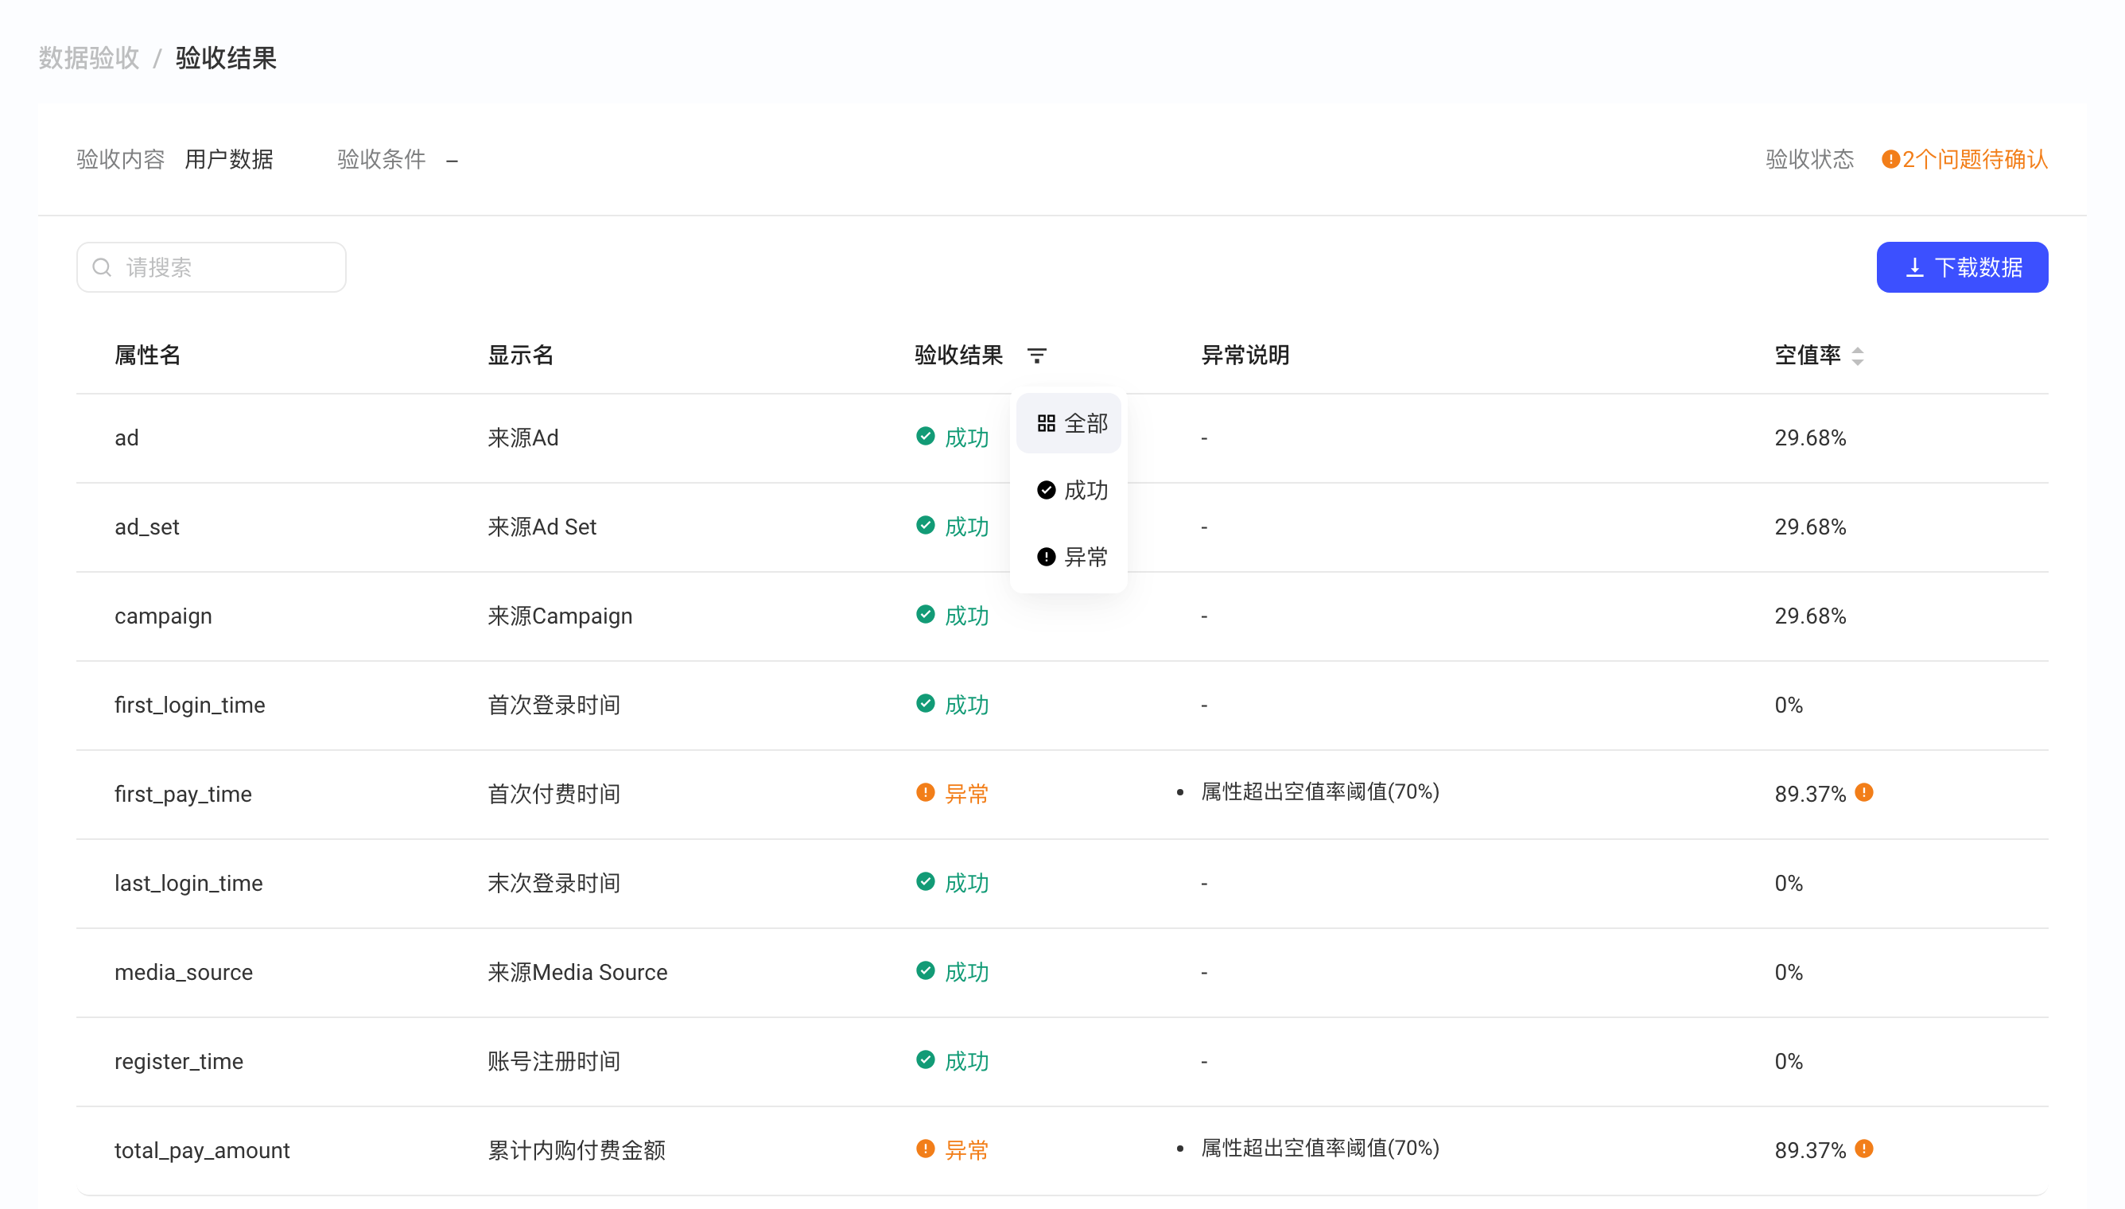Click the search magnifier icon
2125x1209 pixels.
(102, 267)
